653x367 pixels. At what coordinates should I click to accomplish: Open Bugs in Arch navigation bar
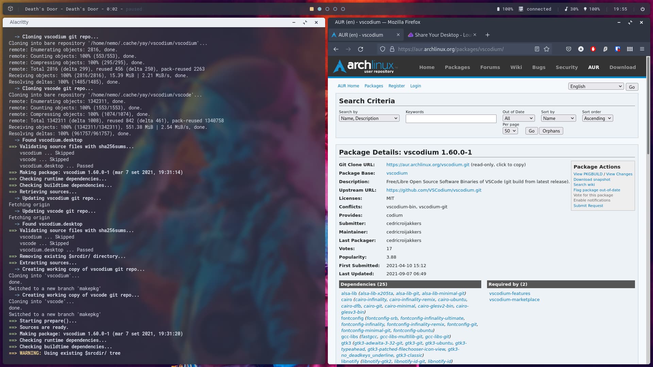pyautogui.click(x=539, y=67)
